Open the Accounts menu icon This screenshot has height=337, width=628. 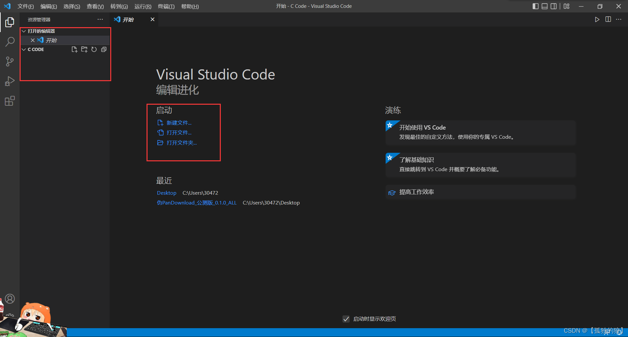(10, 299)
